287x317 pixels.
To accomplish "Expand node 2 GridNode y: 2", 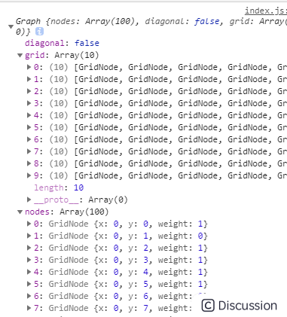I will 29,248.
